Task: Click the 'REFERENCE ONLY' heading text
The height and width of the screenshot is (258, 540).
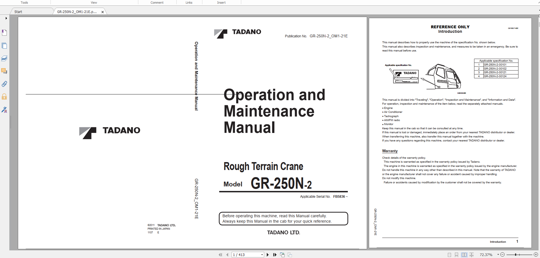Action: [x=450, y=27]
